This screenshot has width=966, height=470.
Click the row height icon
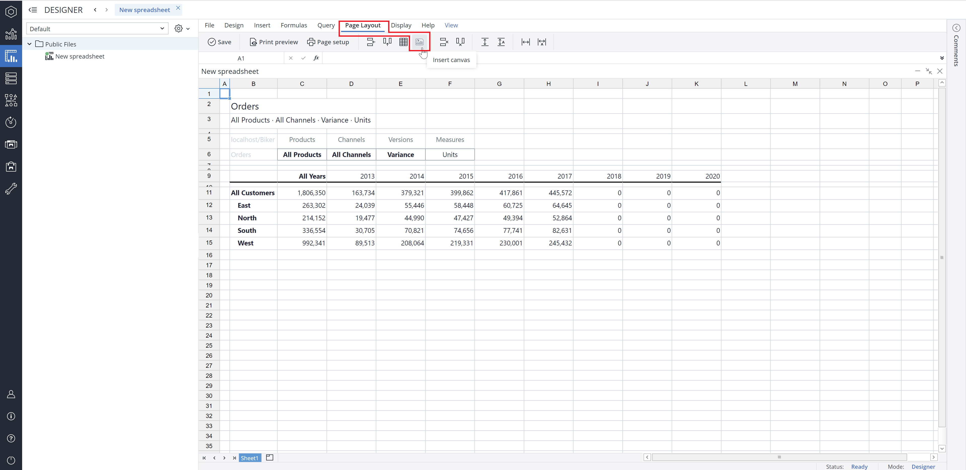click(x=485, y=42)
